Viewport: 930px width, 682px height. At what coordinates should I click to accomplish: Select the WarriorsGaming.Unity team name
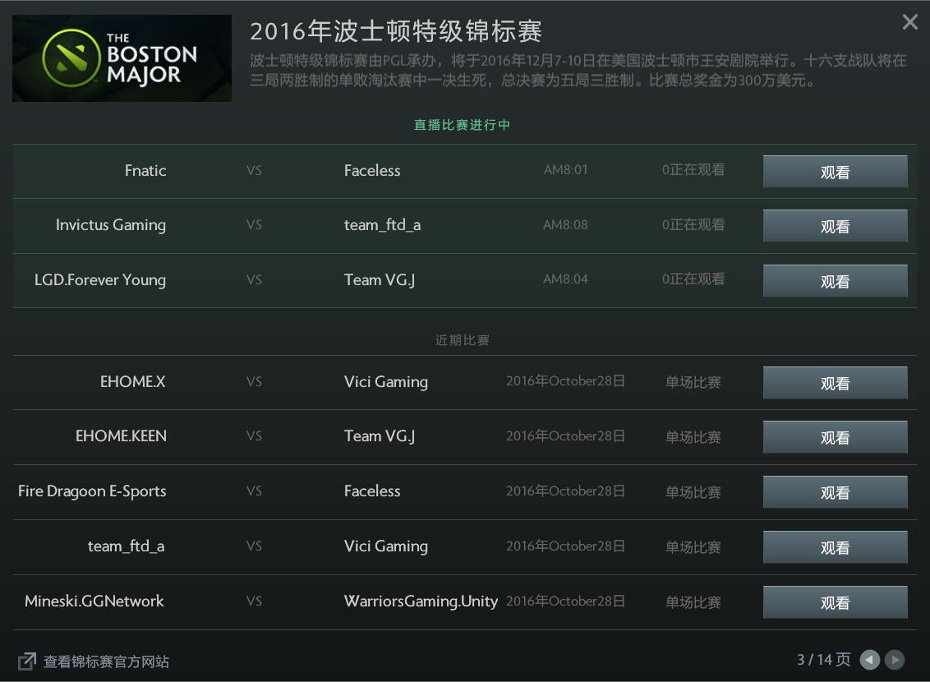(x=421, y=601)
